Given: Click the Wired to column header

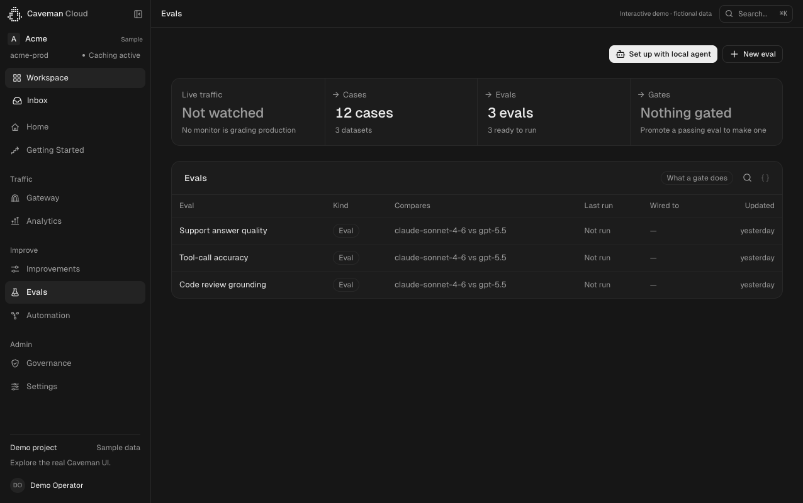Looking at the screenshot, I should 665,206.
